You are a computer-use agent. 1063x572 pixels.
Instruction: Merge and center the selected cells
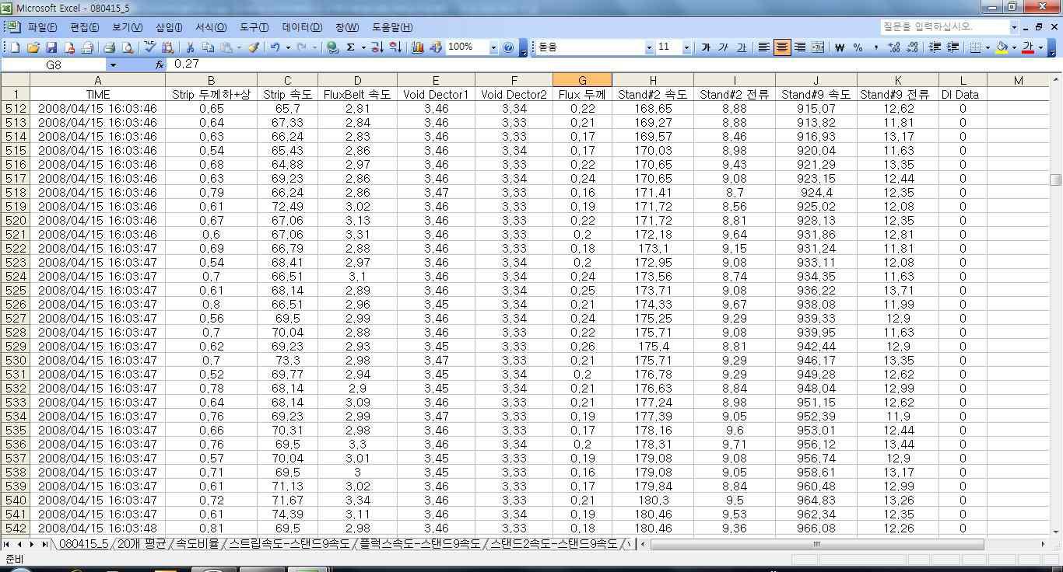(818, 47)
